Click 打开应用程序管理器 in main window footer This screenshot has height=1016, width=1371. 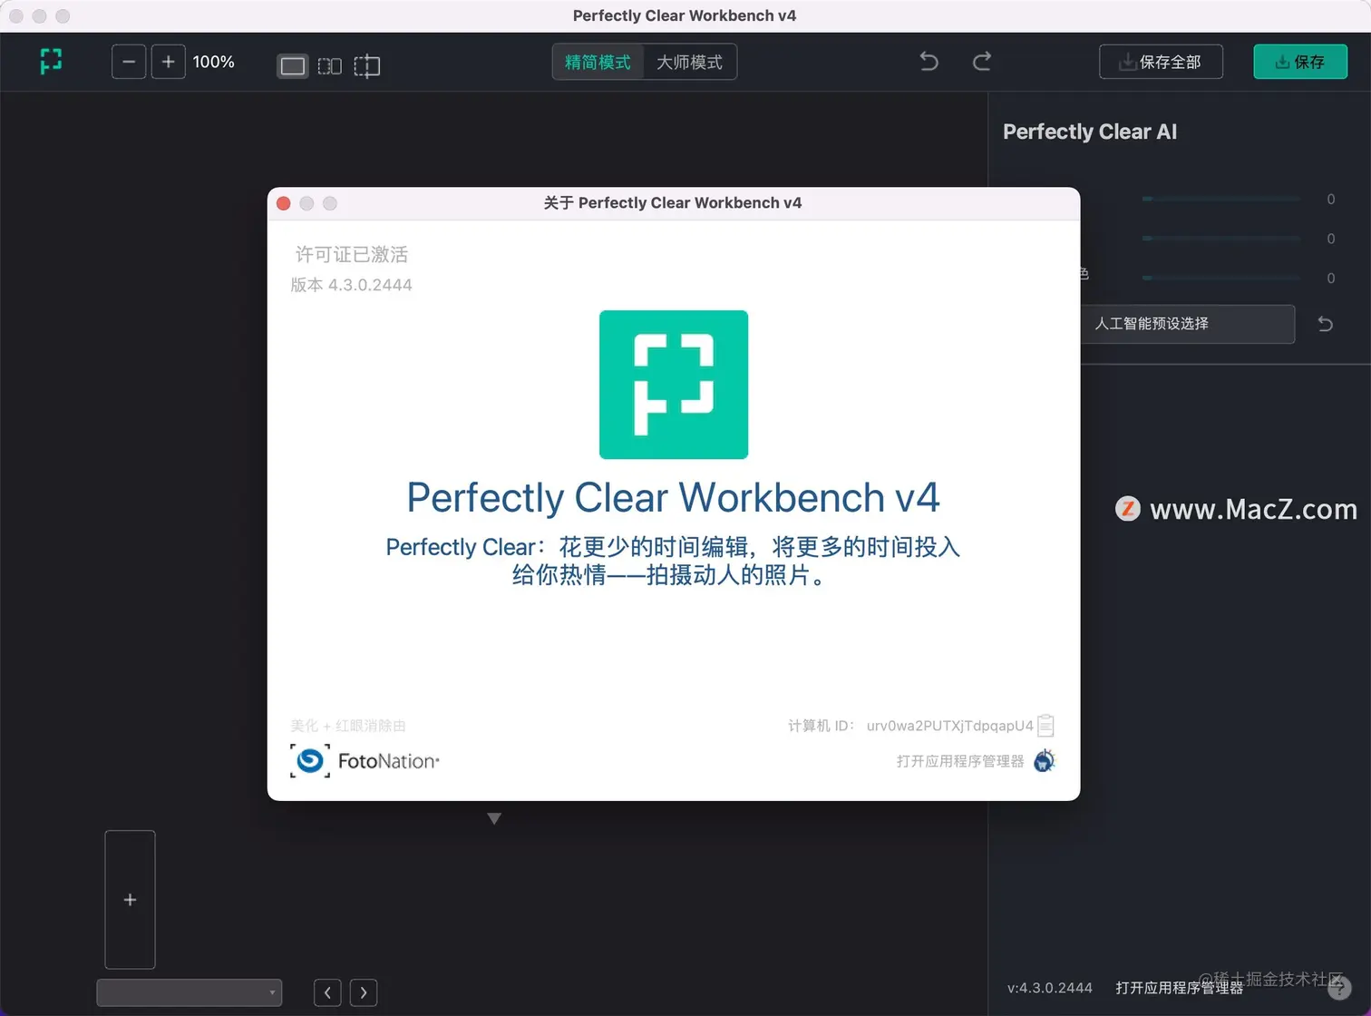pyautogui.click(x=1179, y=988)
